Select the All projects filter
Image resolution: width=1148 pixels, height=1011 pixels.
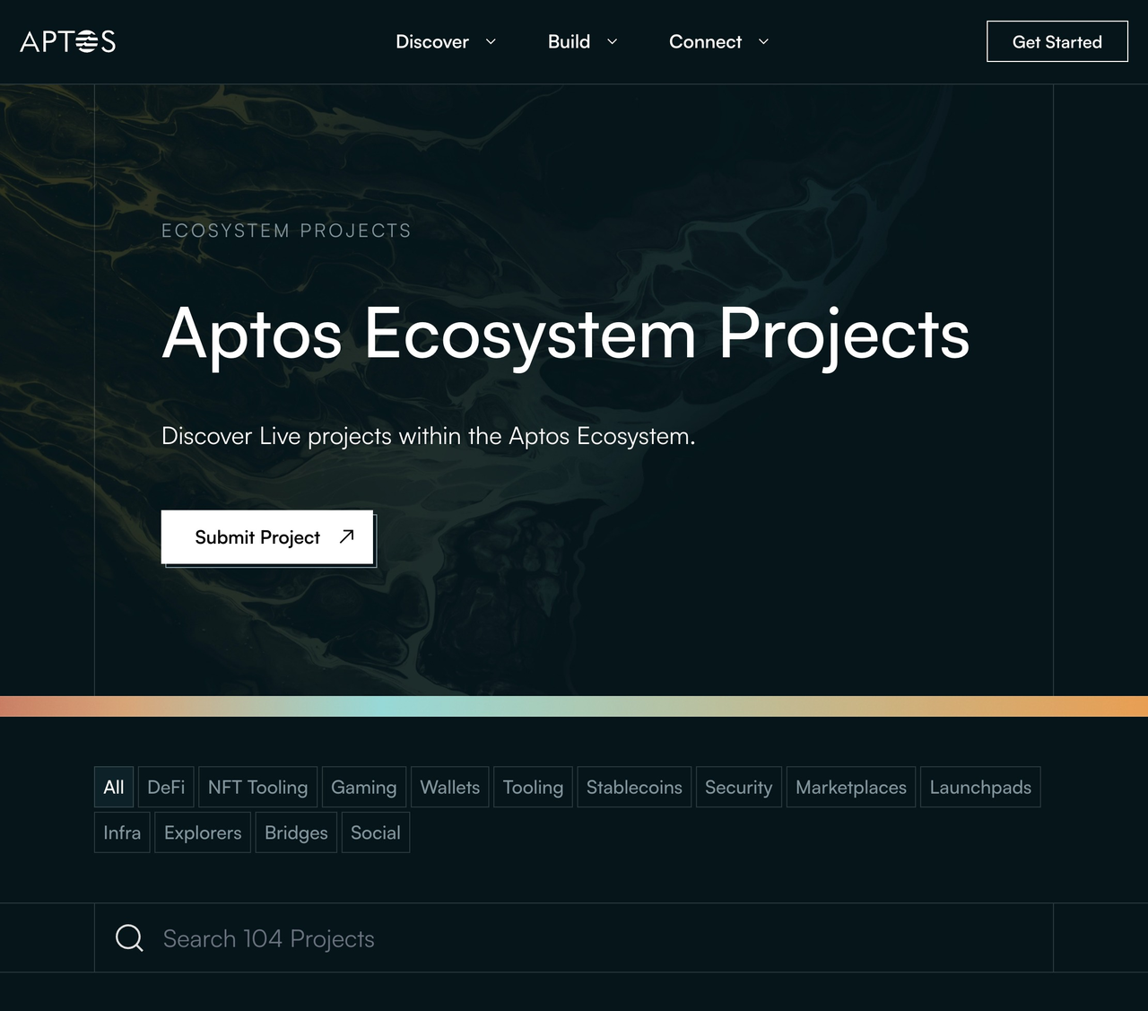(x=113, y=787)
